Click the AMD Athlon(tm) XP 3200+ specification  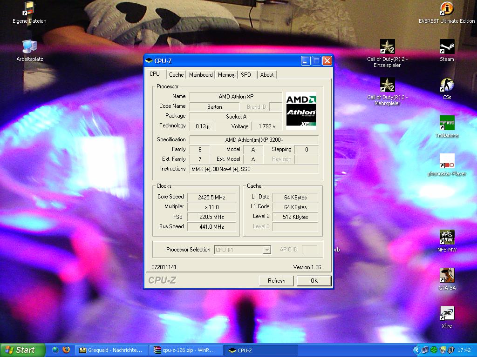[x=254, y=139]
